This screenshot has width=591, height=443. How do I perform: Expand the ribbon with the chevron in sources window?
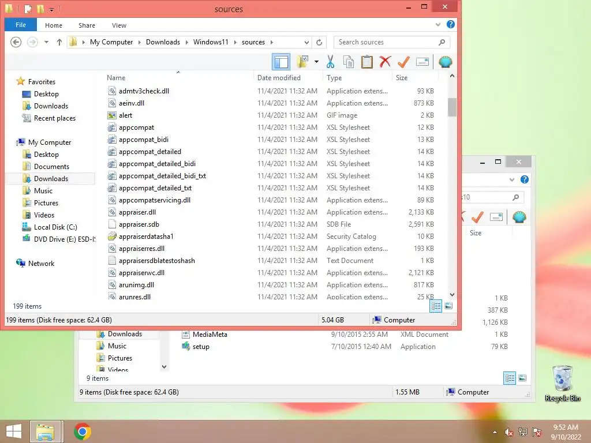click(x=438, y=24)
